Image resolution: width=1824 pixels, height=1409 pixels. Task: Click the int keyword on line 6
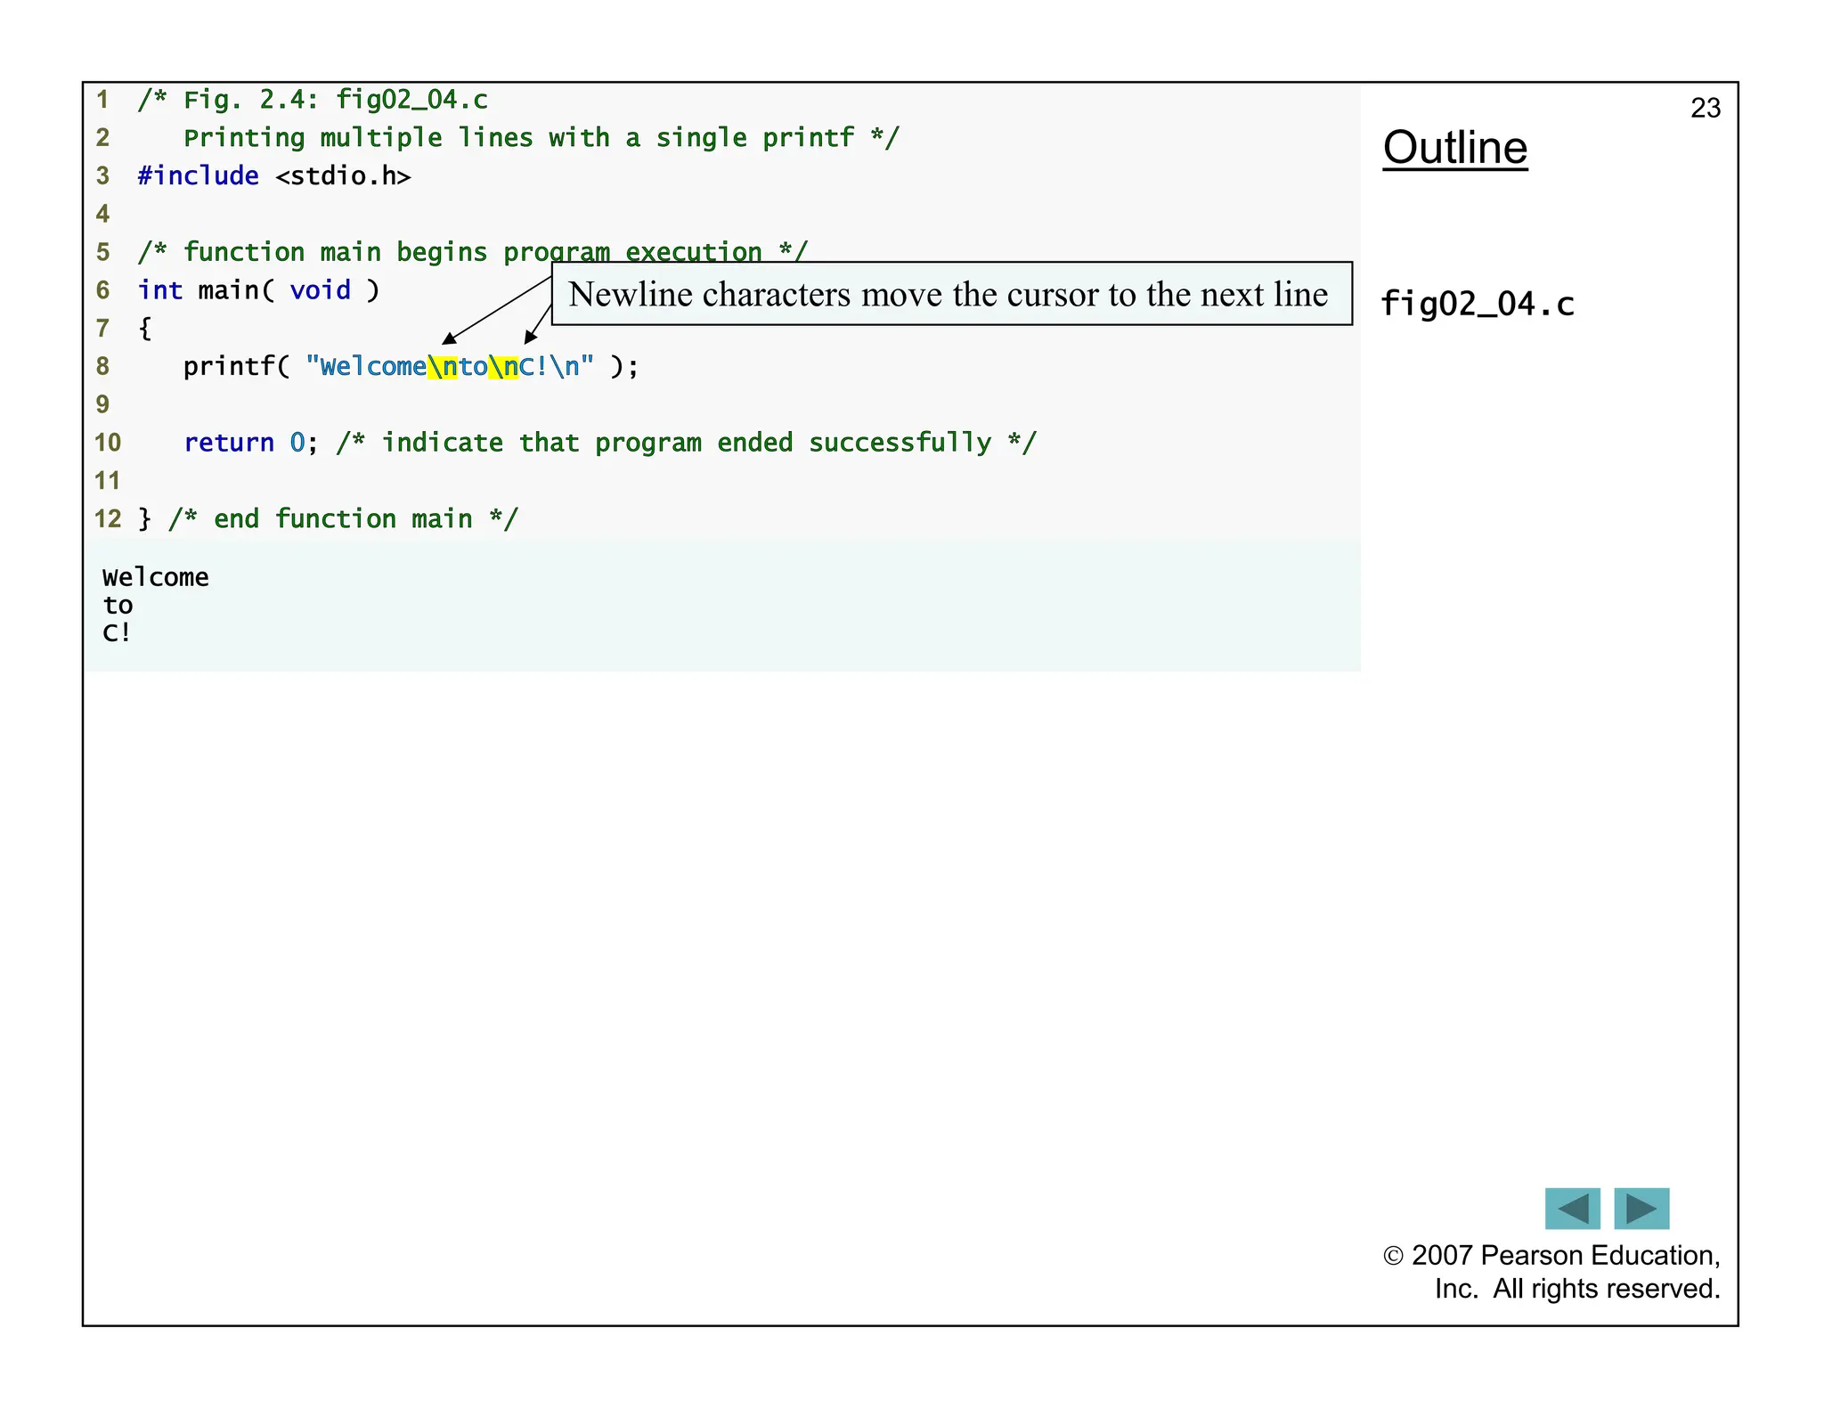(x=159, y=290)
